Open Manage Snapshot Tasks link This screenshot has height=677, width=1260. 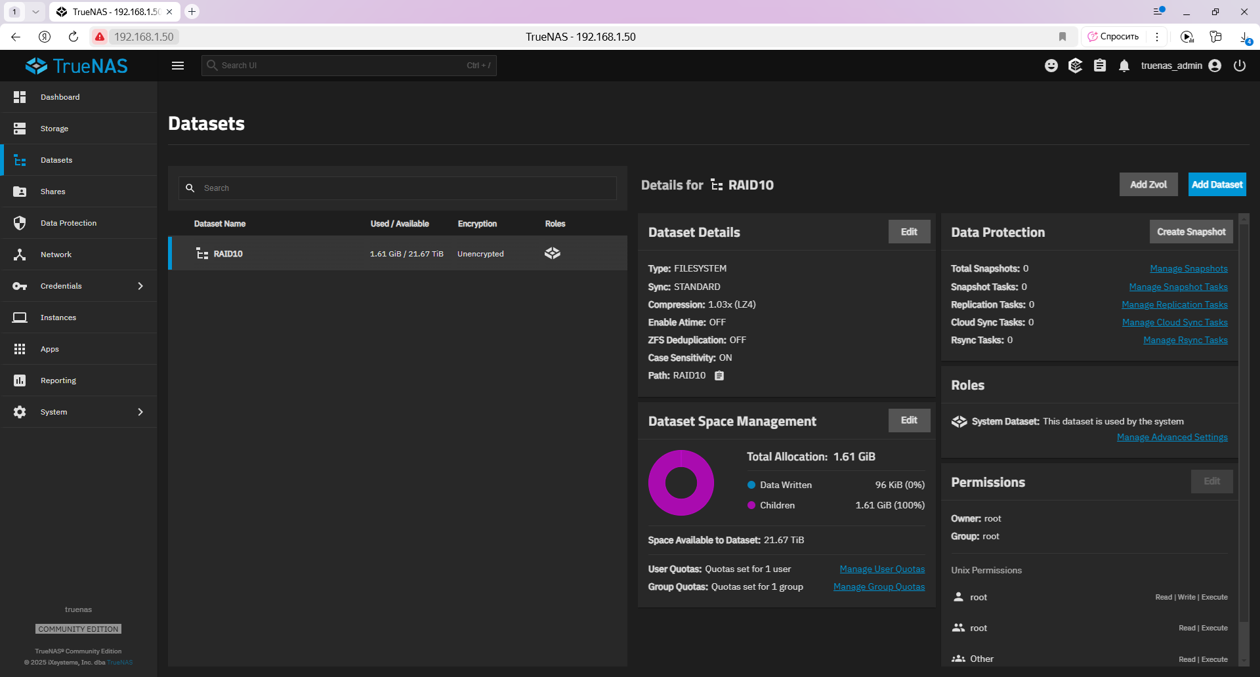[1178, 287]
